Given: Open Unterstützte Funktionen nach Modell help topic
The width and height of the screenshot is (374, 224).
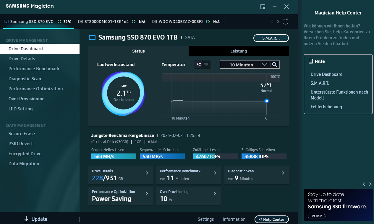Looking at the screenshot, I should 339,95.
